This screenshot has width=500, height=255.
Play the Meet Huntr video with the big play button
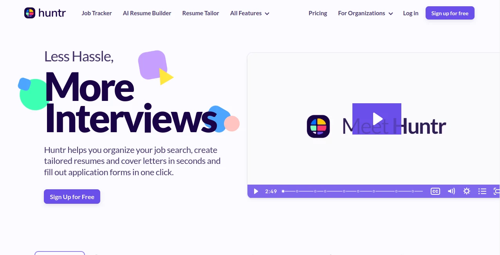coord(377,119)
